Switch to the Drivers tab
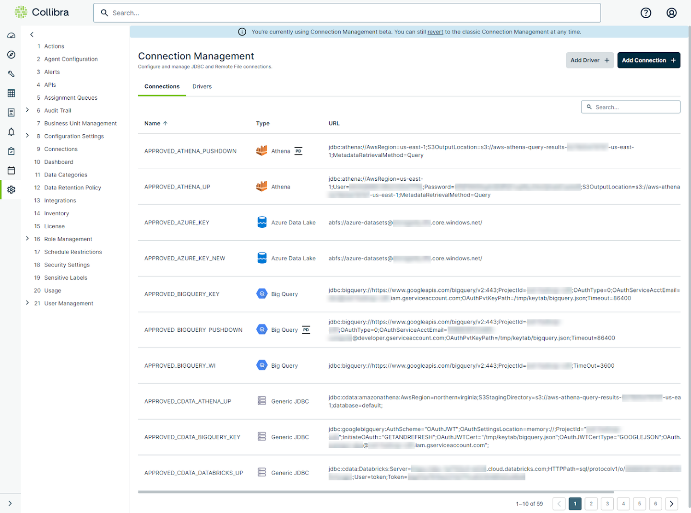 pos(202,86)
